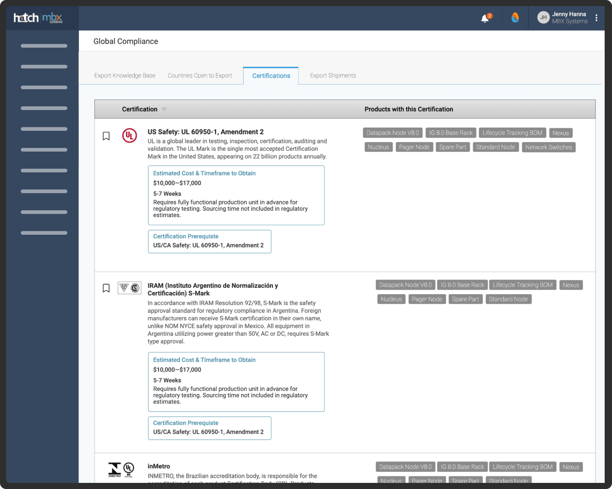The width and height of the screenshot is (612, 489).
Task: Click IG 8.0 Base Rack tag in IRAM row
Action: (x=462, y=285)
